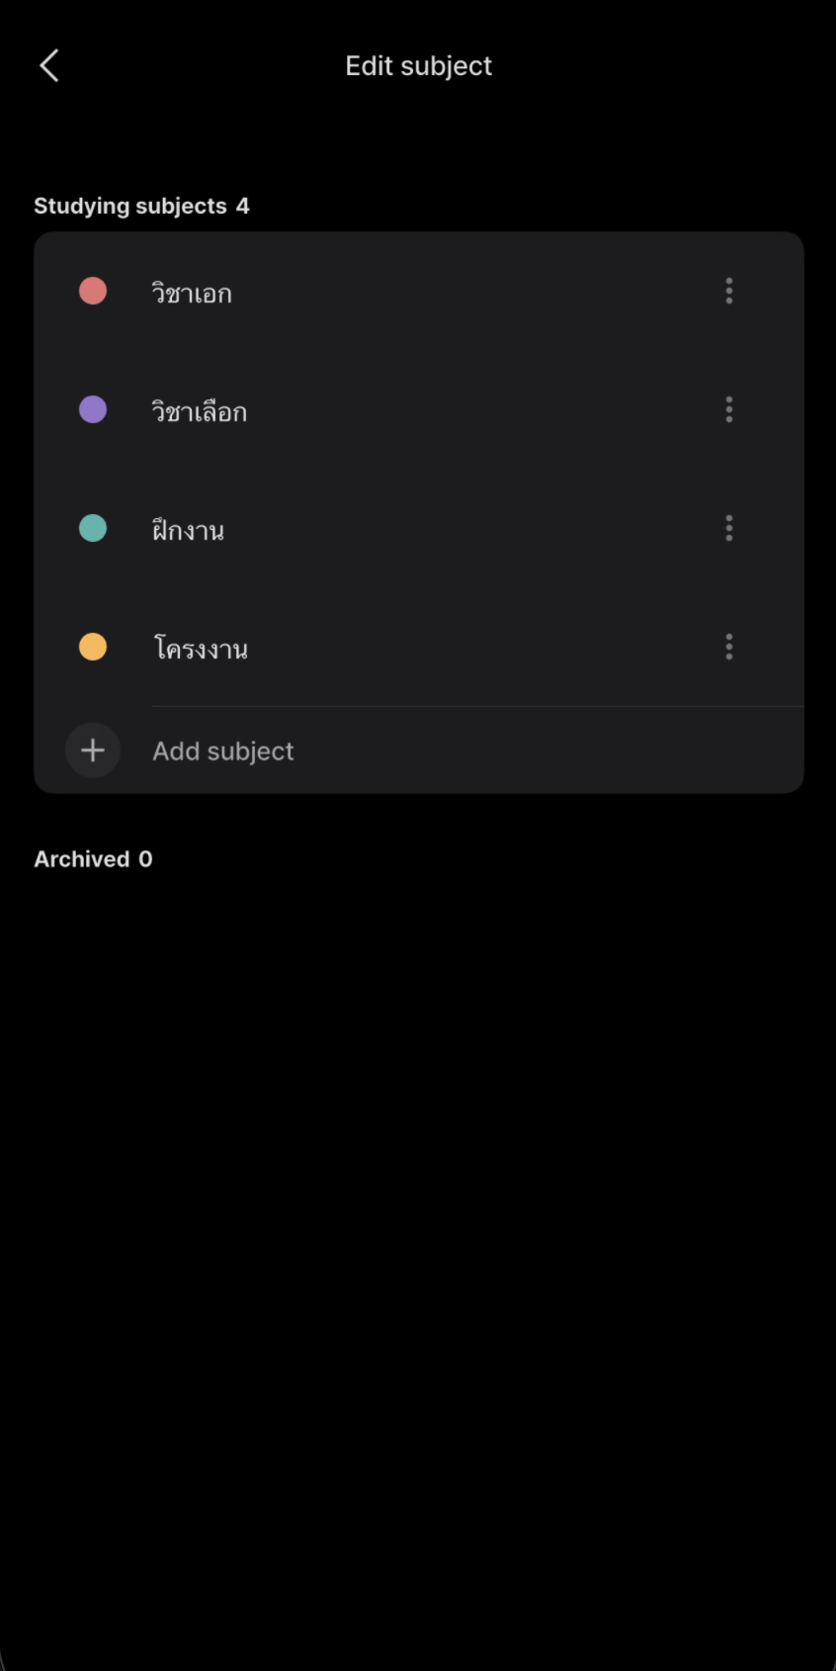Click the red color dot of วิชาเอก
This screenshot has width=836, height=1671.
[93, 291]
